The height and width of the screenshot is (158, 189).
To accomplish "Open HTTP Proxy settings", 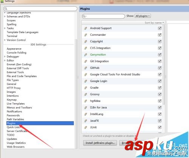I will tap(14, 88).
